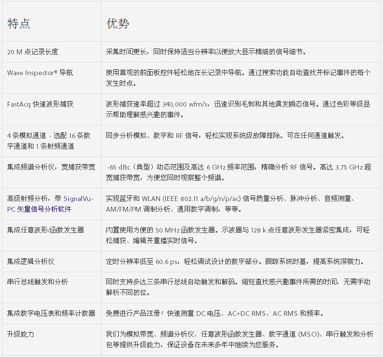The image size is (383, 357).
Task: Select the -65 dBc dynamic range description
Action: coord(238,172)
